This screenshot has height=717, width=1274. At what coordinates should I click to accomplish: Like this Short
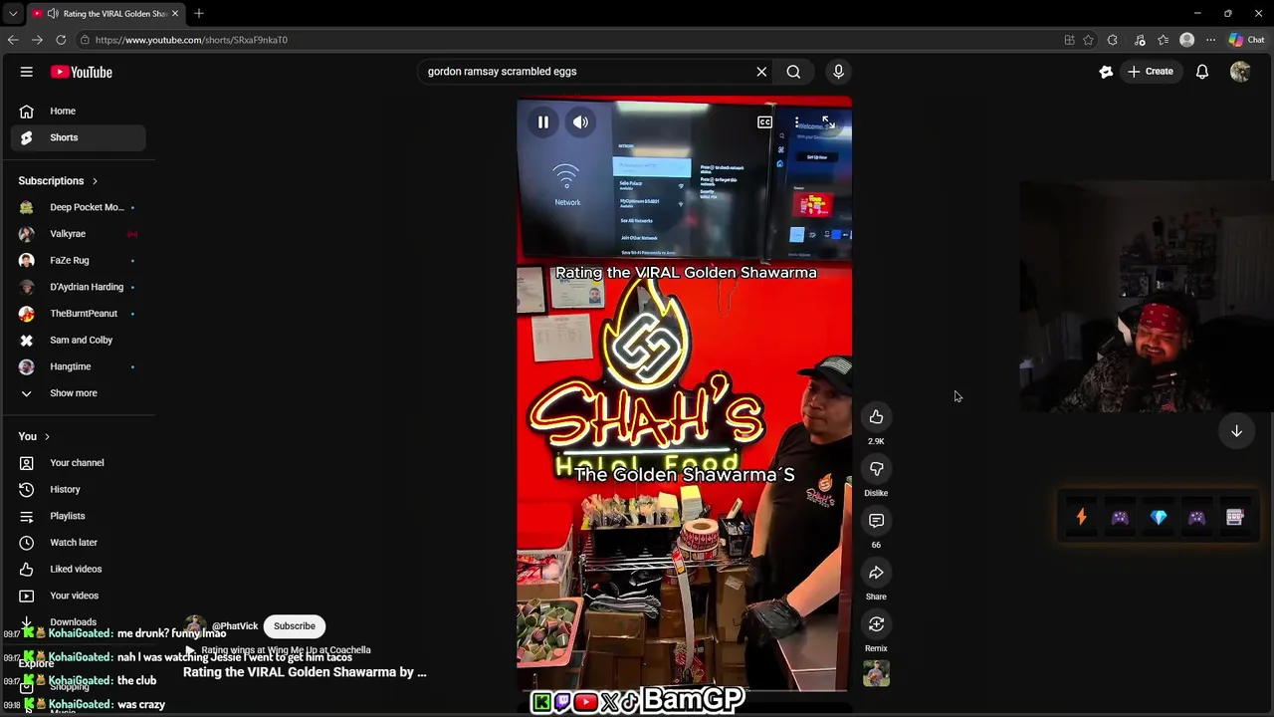tap(876, 417)
